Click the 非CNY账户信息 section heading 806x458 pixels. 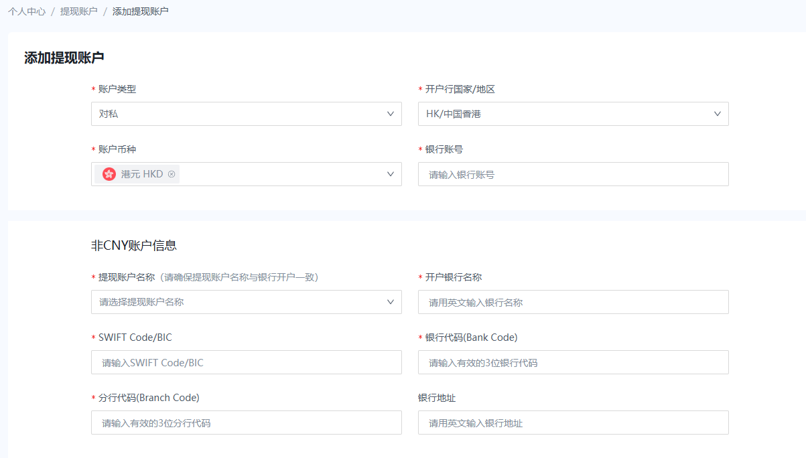(x=134, y=245)
